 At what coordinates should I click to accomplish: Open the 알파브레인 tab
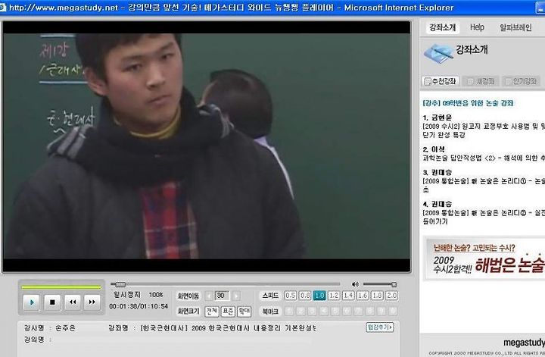tap(515, 27)
